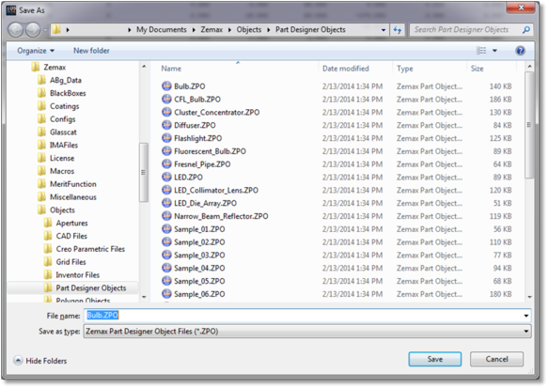Viewport: 548px width, 388px height.
Task: Expand the recent pages dropdown near Forward
Action: (45, 30)
